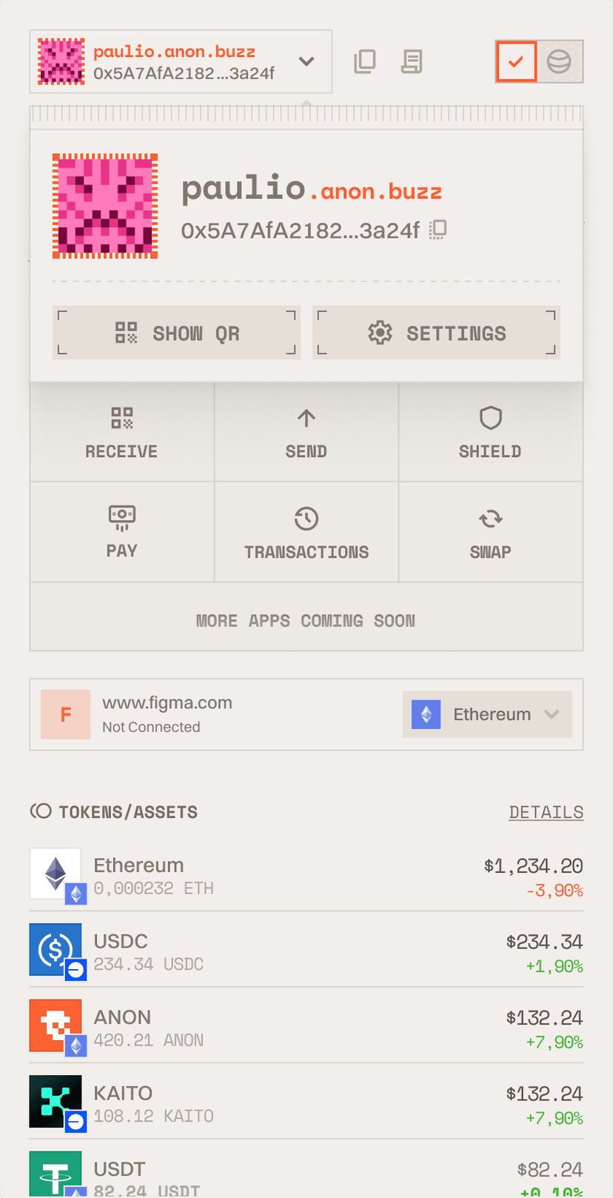Click the Show QR button
Image resolution: width=613 pixels, height=1198 pixels.
[176, 333]
